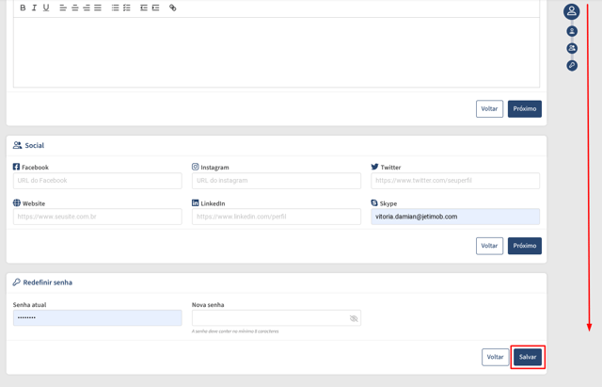Toggle underline formatting in editor toolbar
The image size is (602, 387).
46,8
